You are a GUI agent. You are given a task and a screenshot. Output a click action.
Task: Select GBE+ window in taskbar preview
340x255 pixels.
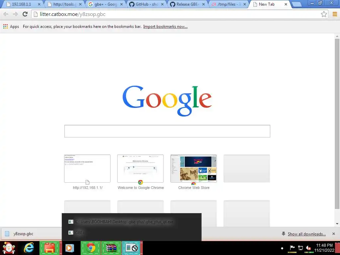tap(131, 233)
